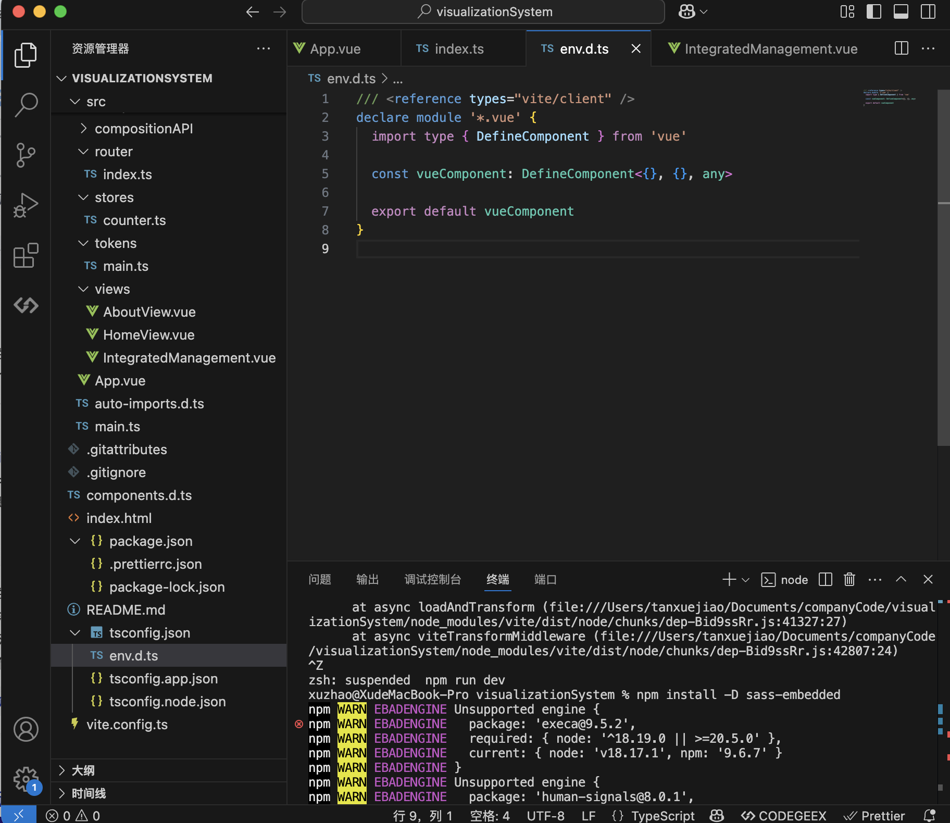
Task: Toggle the secondary side bar
Action: tap(928, 11)
